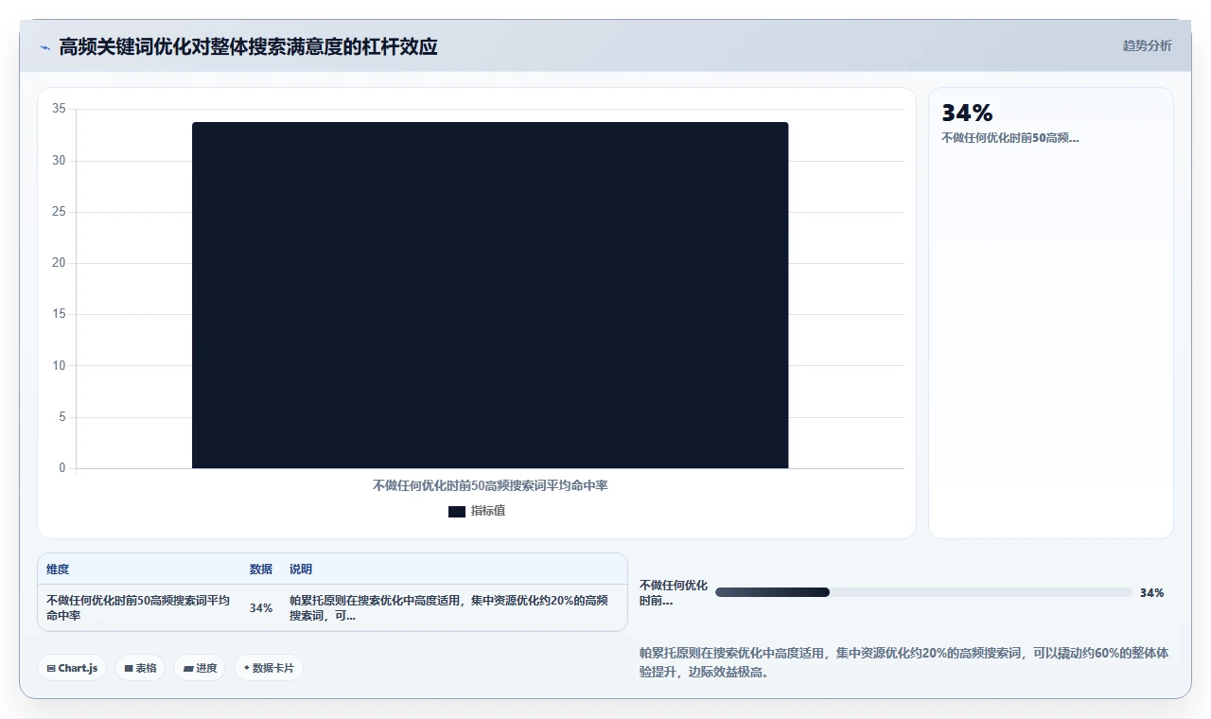Click the dark bar in the chart

(490, 295)
